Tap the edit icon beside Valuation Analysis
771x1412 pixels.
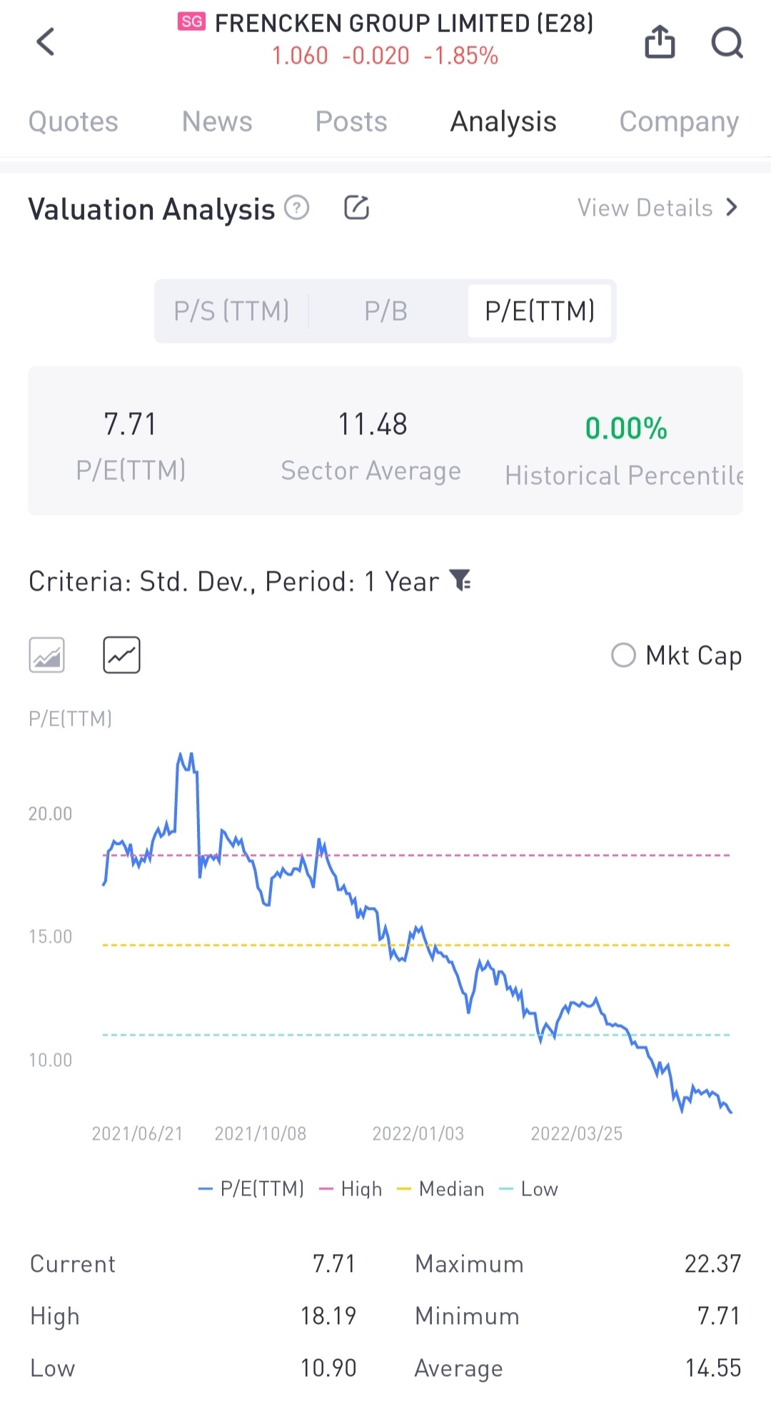pyautogui.click(x=356, y=208)
